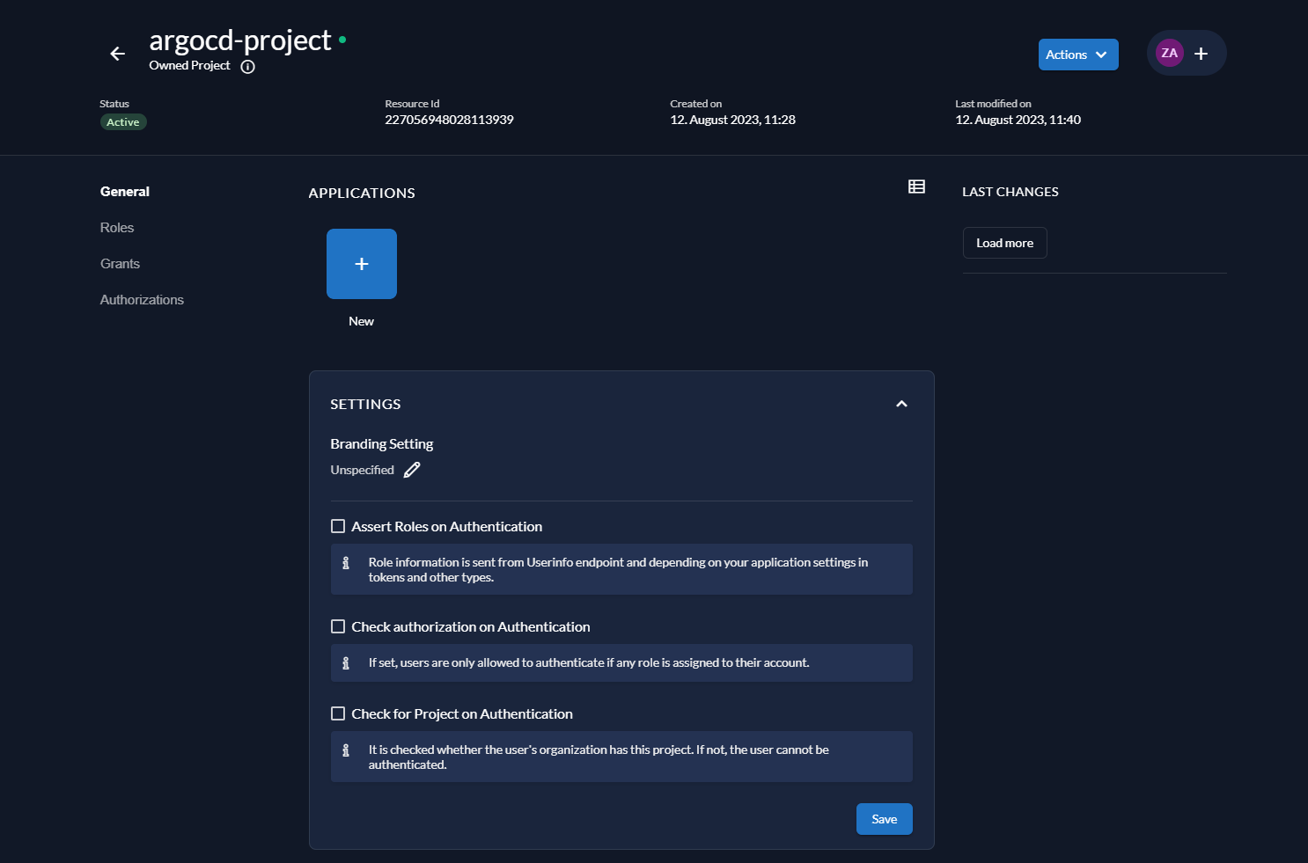
Task: Switch to the Roles section
Action: click(x=117, y=227)
